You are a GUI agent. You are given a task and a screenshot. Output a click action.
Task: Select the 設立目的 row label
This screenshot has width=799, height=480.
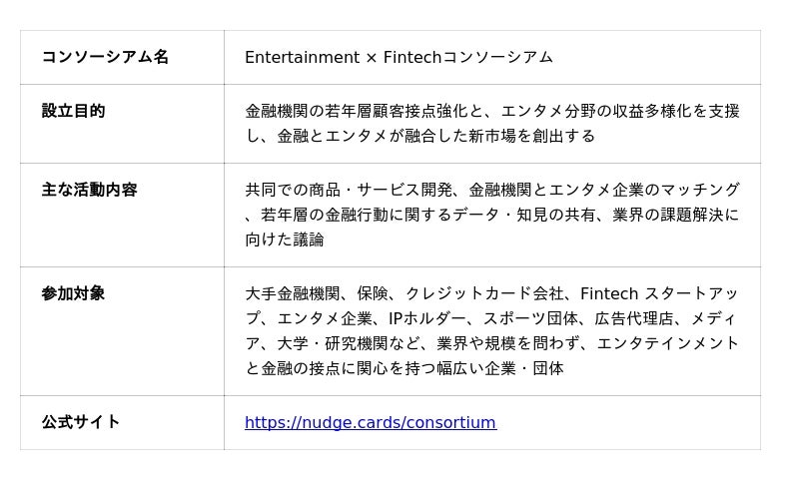[x=73, y=111]
